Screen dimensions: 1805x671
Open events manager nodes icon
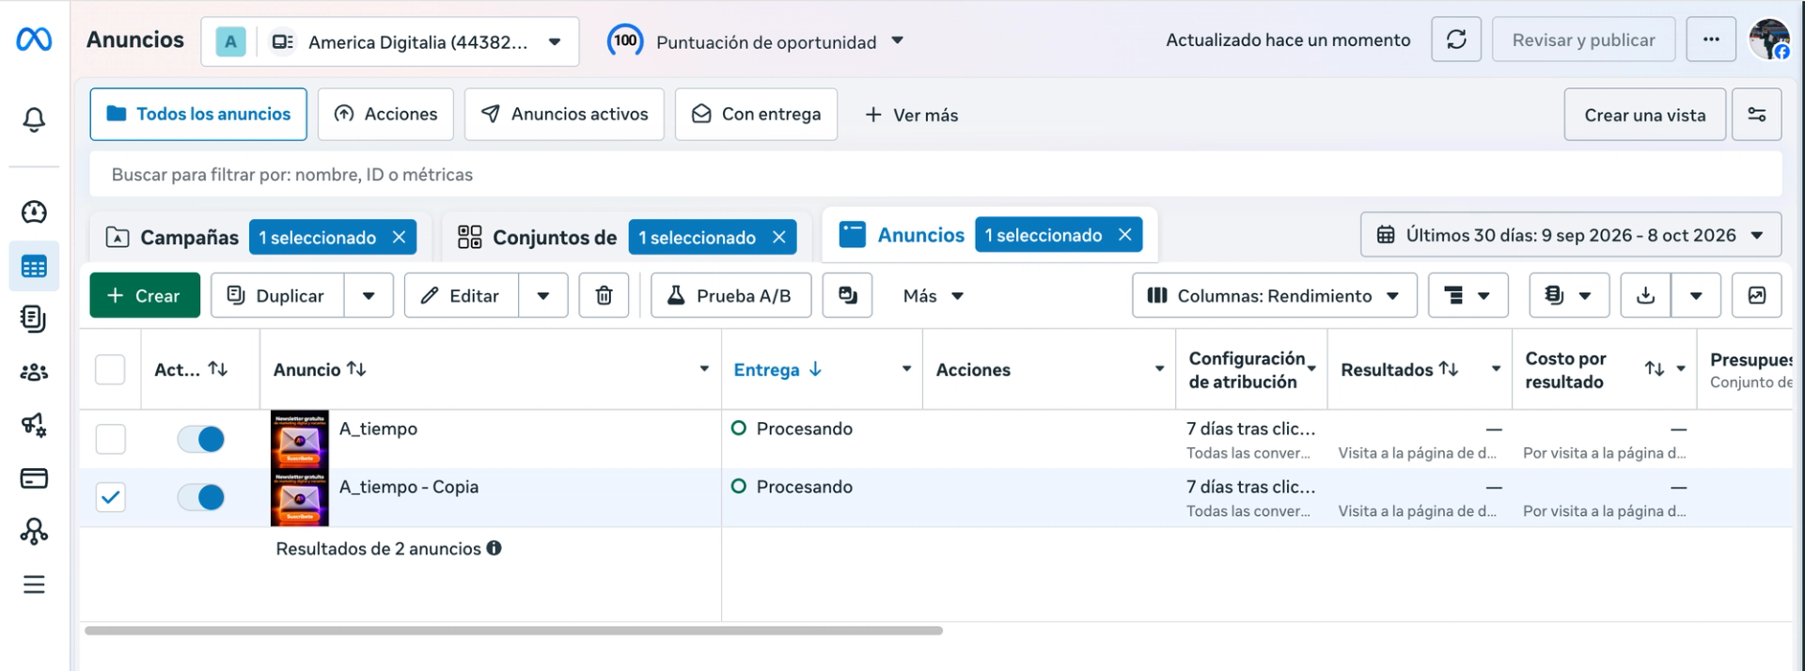[x=34, y=532]
